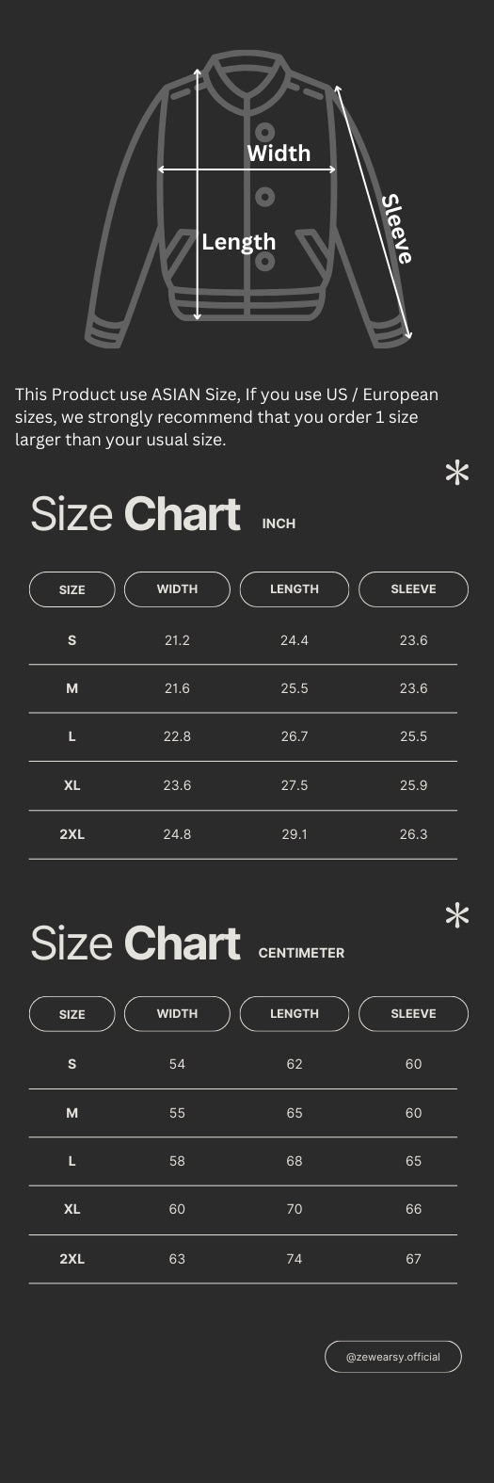Click the Length arrow label on jacket

point(239,242)
